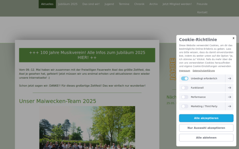The image size is (239, 149).
Task: Expand details arrow for Unbedingt erforderlich
Action: 229,78
